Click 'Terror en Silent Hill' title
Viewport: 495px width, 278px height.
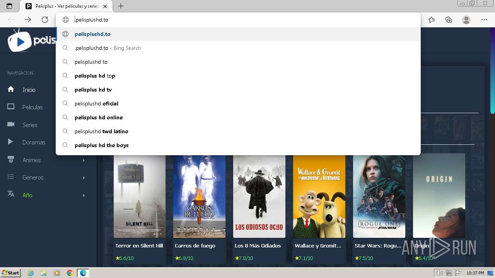[139, 246]
